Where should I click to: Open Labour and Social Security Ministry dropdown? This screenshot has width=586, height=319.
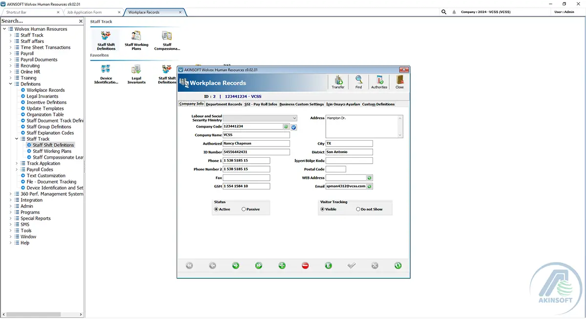click(x=294, y=118)
